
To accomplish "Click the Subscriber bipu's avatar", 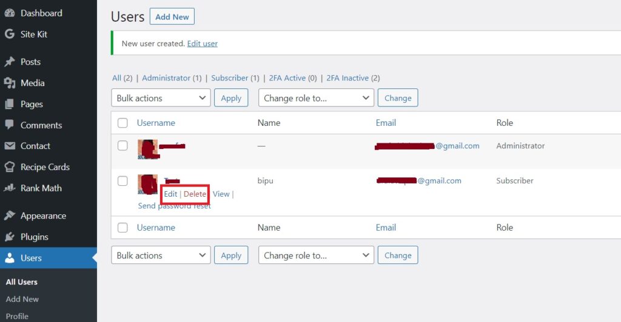I will pos(148,184).
